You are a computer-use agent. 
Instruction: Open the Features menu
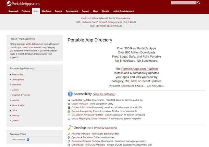(x=26, y=11)
